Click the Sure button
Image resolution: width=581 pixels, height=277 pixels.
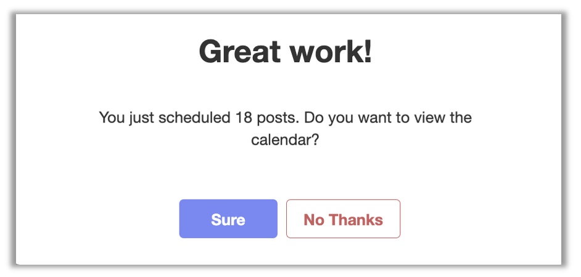(x=228, y=219)
